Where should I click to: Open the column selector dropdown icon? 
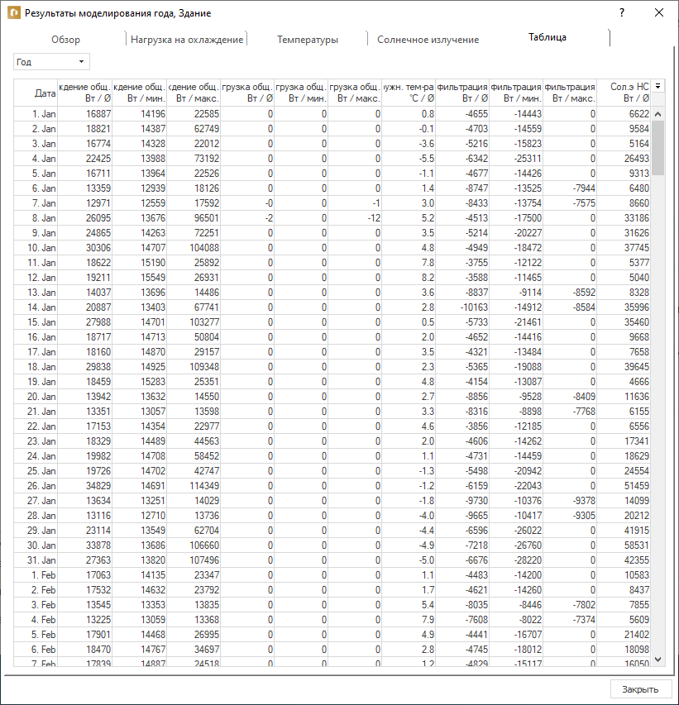[657, 86]
